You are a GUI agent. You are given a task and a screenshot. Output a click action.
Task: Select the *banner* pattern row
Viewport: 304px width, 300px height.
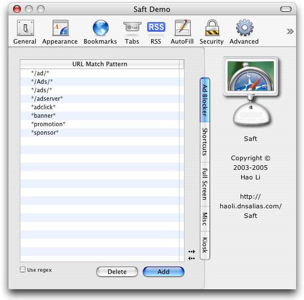coord(100,115)
